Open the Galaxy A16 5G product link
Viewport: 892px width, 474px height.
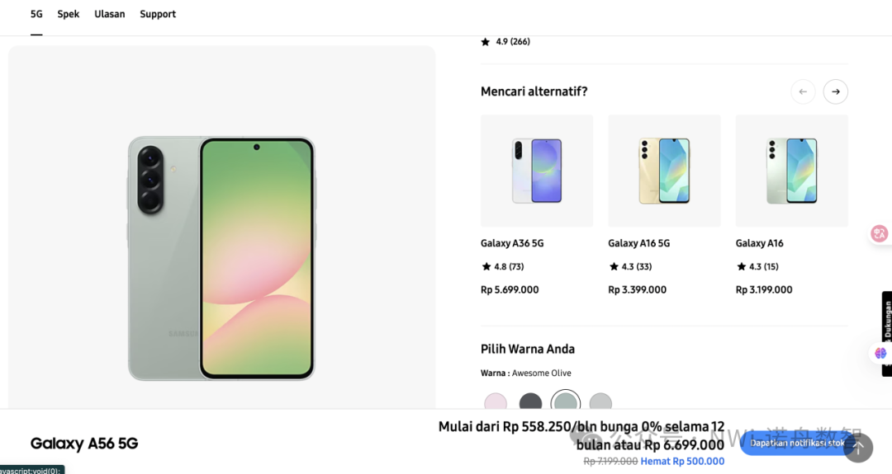click(x=638, y=243)
